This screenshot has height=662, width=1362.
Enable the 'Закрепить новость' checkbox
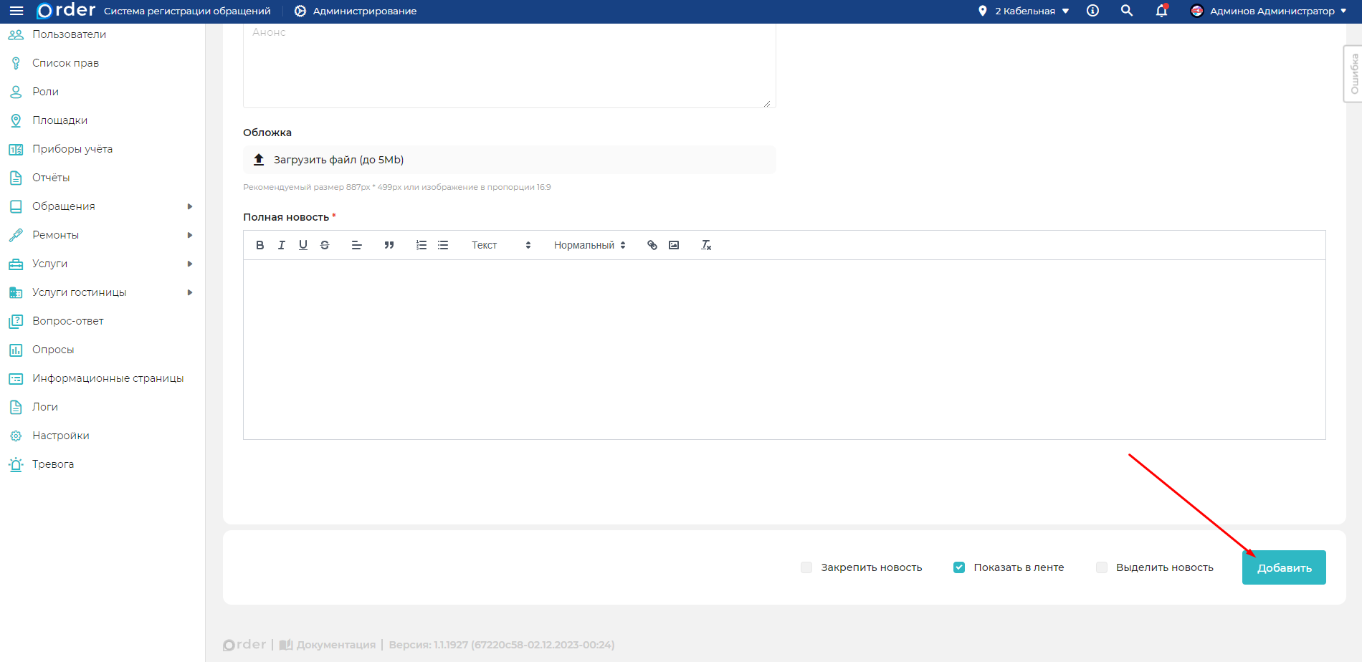[806, 567]
